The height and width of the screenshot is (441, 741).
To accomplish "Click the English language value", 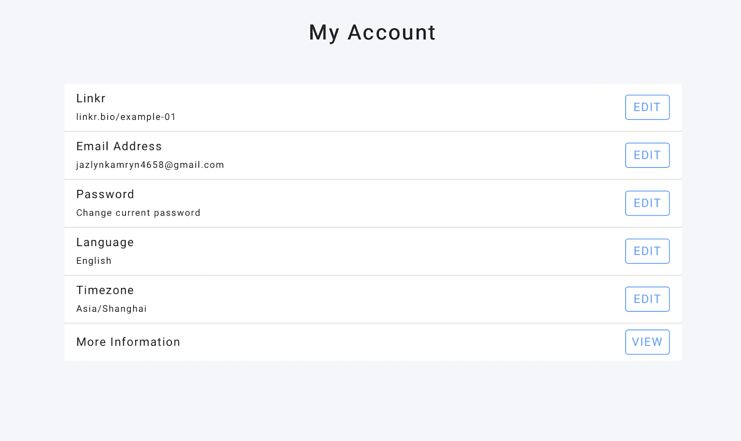I will 94,261.
